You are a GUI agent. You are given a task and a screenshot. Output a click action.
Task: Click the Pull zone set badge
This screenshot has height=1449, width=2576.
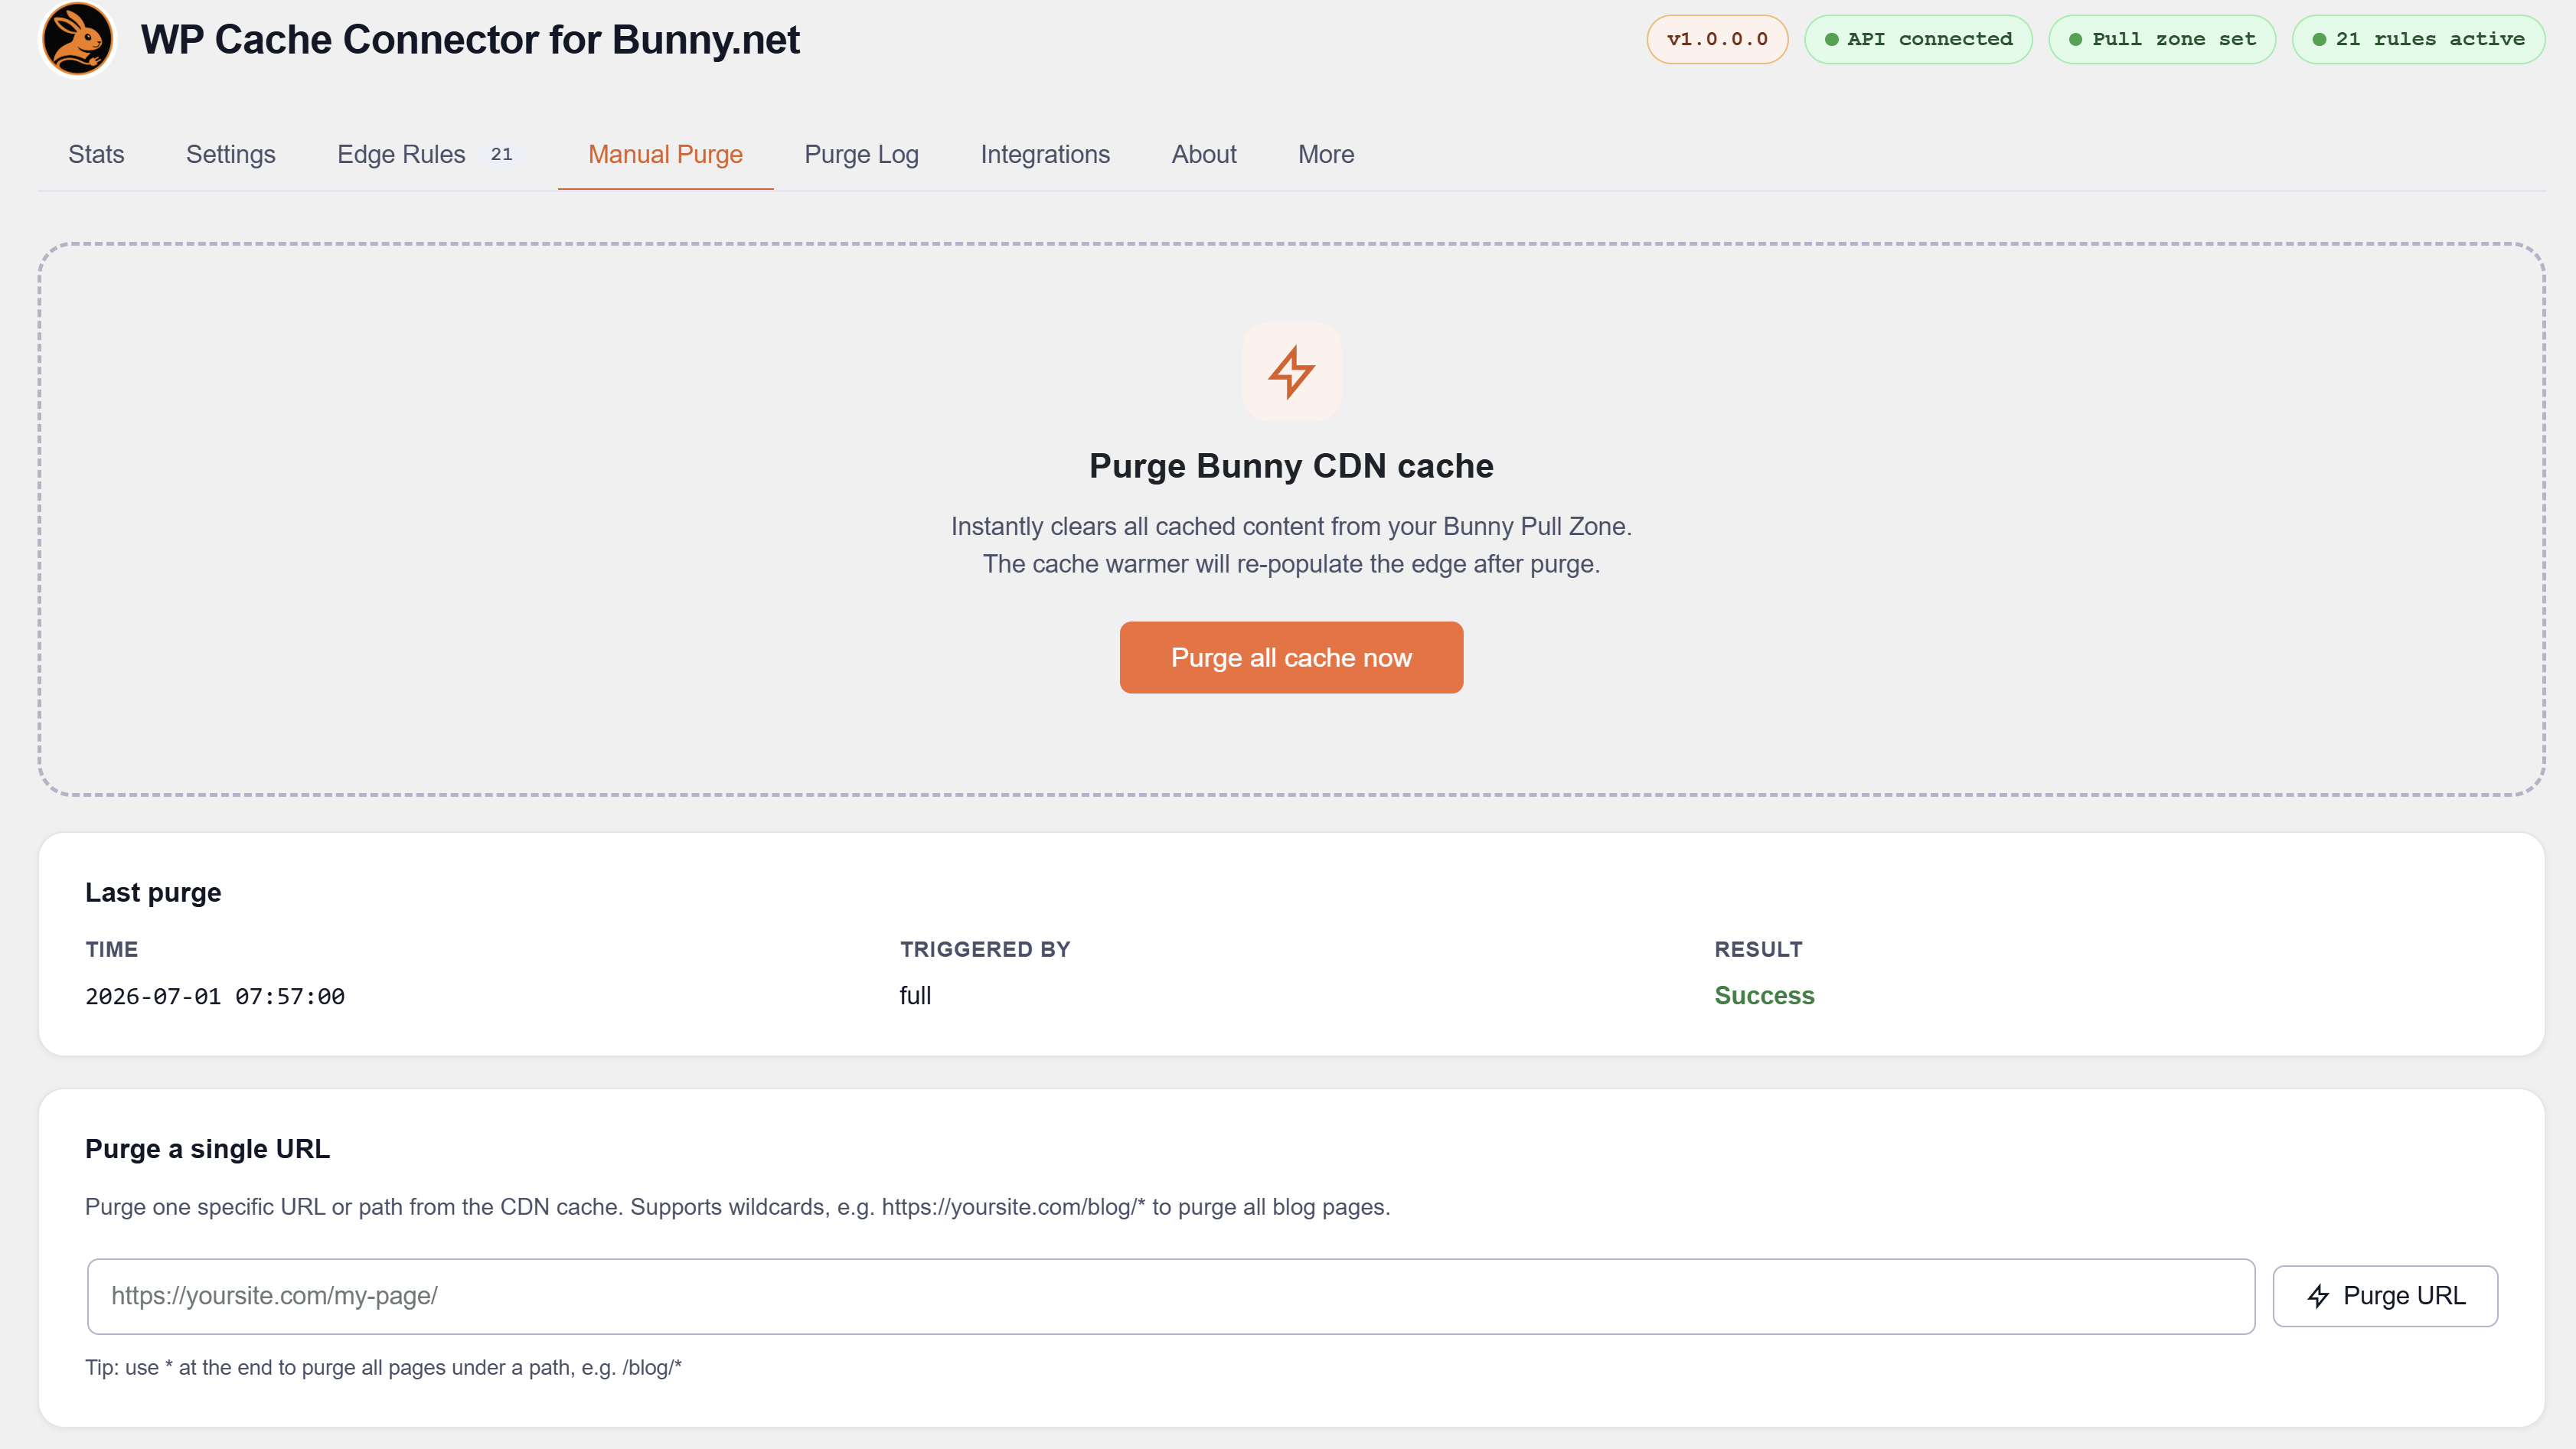(2162, 39)
